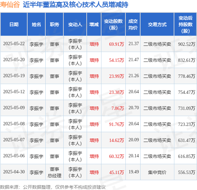This screenshot has height=190, width=197.
Task: Click the date cell 2025-05-19
Action: click(14, 76)
